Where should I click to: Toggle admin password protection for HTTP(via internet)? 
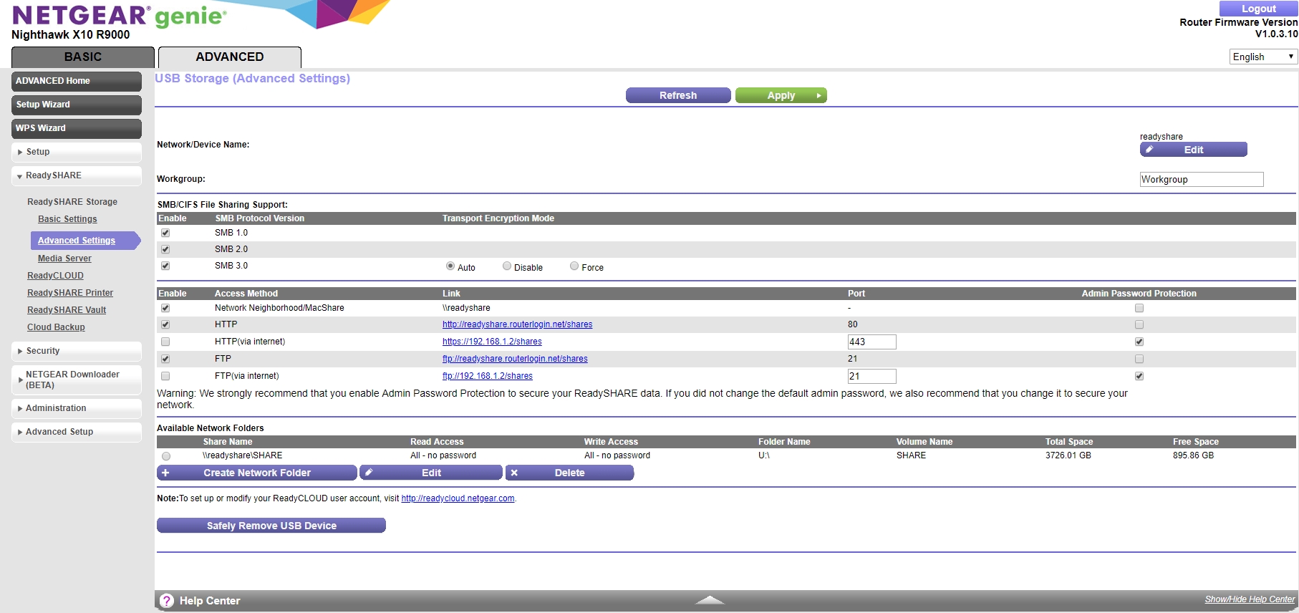pyautogui.click(x=1139, y=342)
